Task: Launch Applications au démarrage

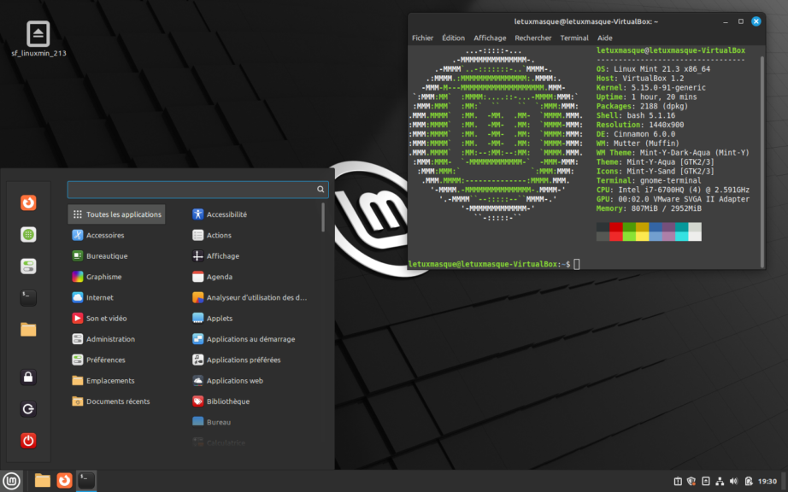Action: pos(250,339)
